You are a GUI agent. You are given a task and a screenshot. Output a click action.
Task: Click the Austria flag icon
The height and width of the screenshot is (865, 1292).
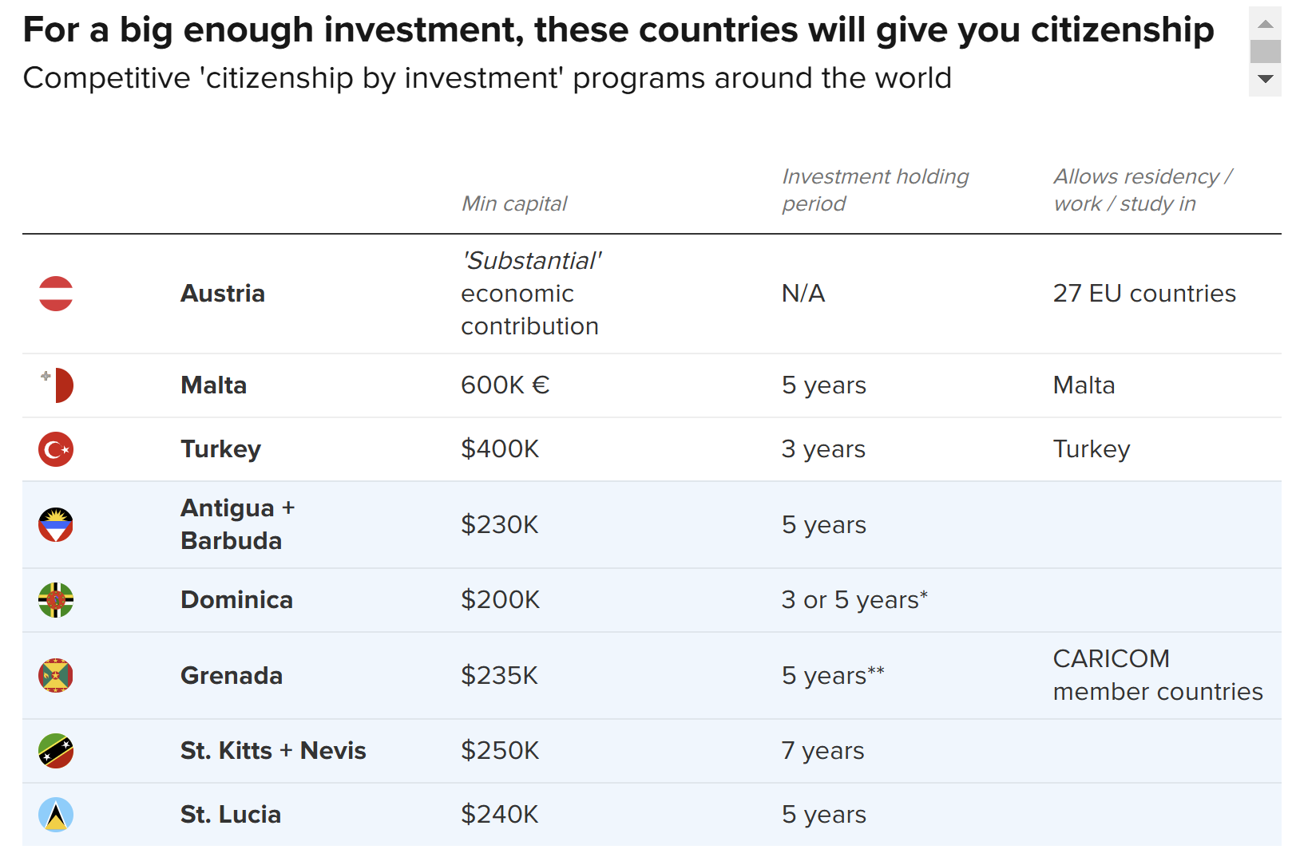56,294
